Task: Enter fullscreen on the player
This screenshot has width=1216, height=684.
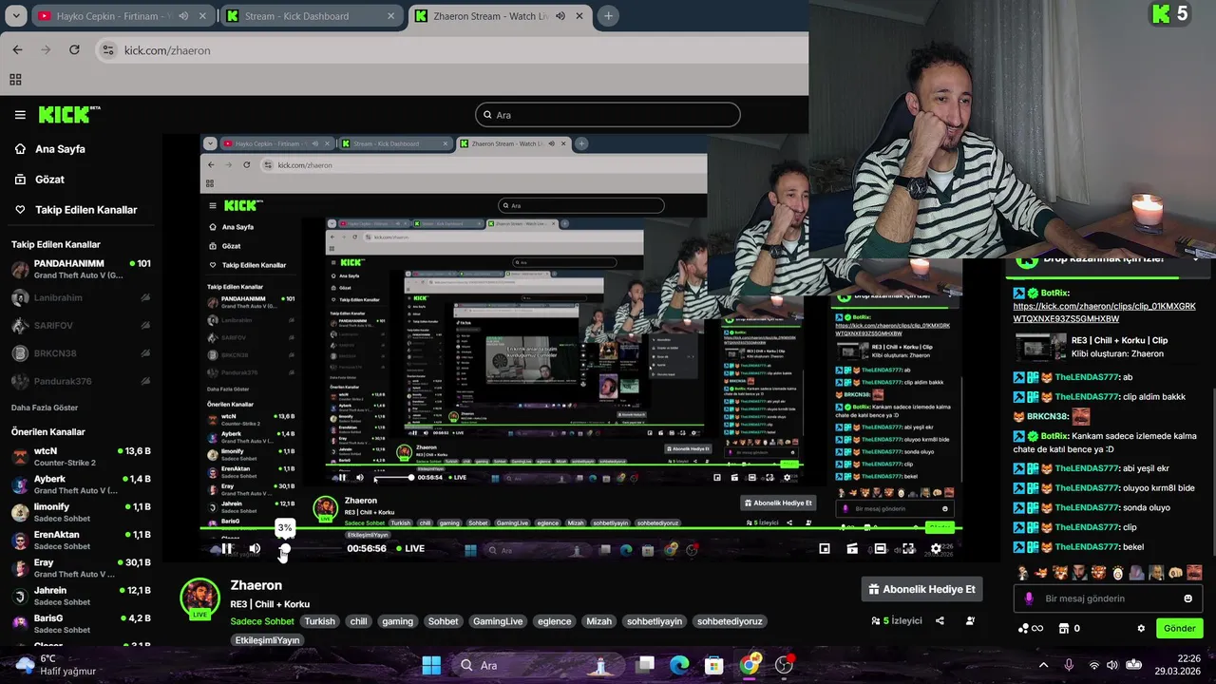Action: (908, 548)
